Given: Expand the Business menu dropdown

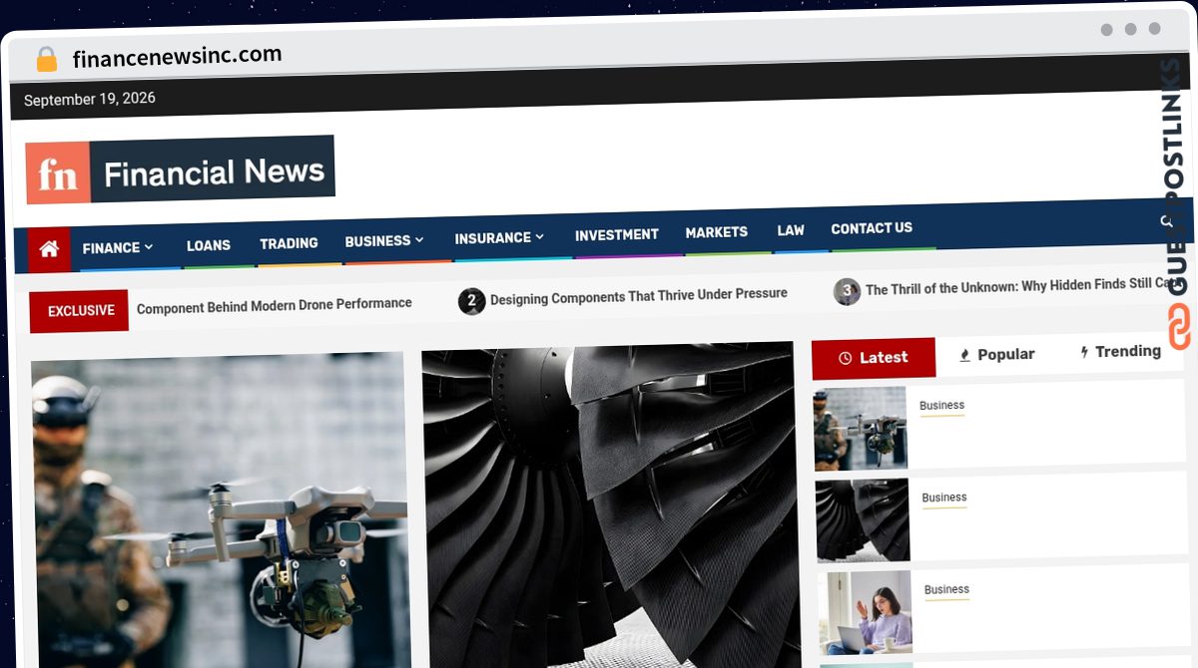Looking at the screenshot, I should [x=384, y=240].
